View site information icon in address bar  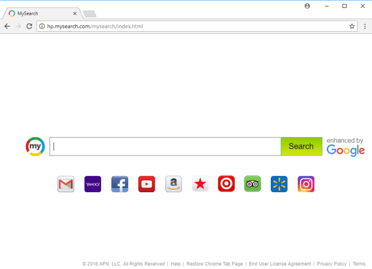42,26
